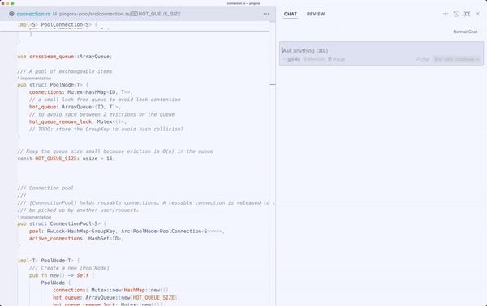Viewport: 487px width, 306px height.
Task: Click the editor vertical scrollbar marker
Action: tap(273, 84)
